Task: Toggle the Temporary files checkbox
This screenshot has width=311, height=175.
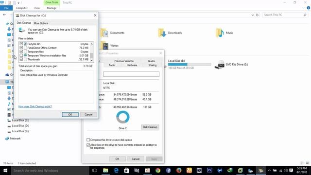Action: pos(21,52)
